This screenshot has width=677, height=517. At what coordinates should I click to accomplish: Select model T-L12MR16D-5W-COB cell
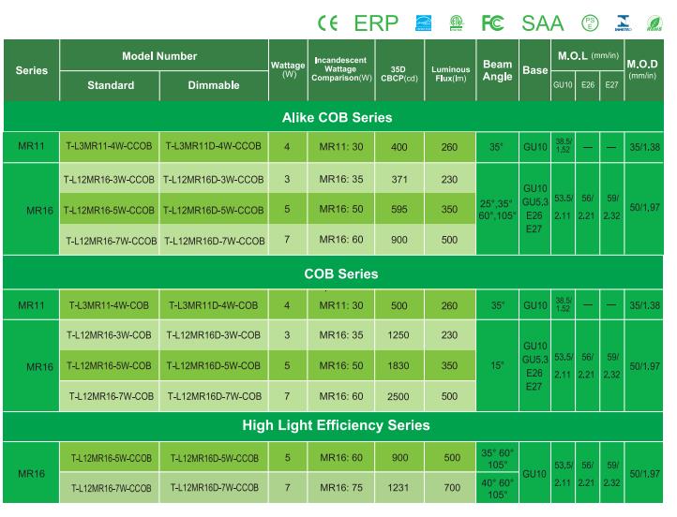click(213, 365)
